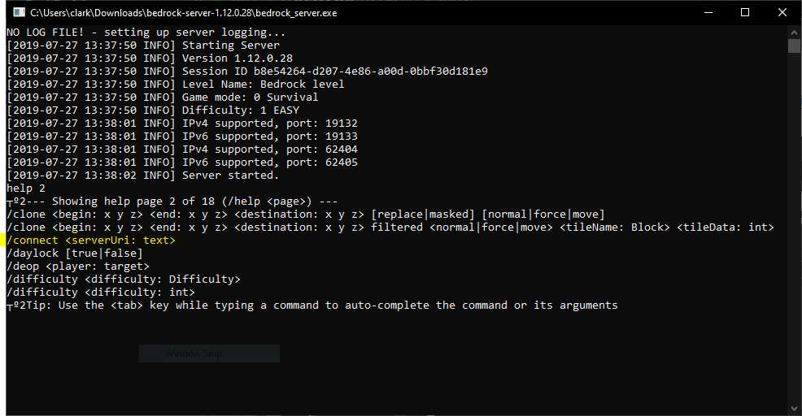Click the title bar file path text

click(x=183, y=13)
